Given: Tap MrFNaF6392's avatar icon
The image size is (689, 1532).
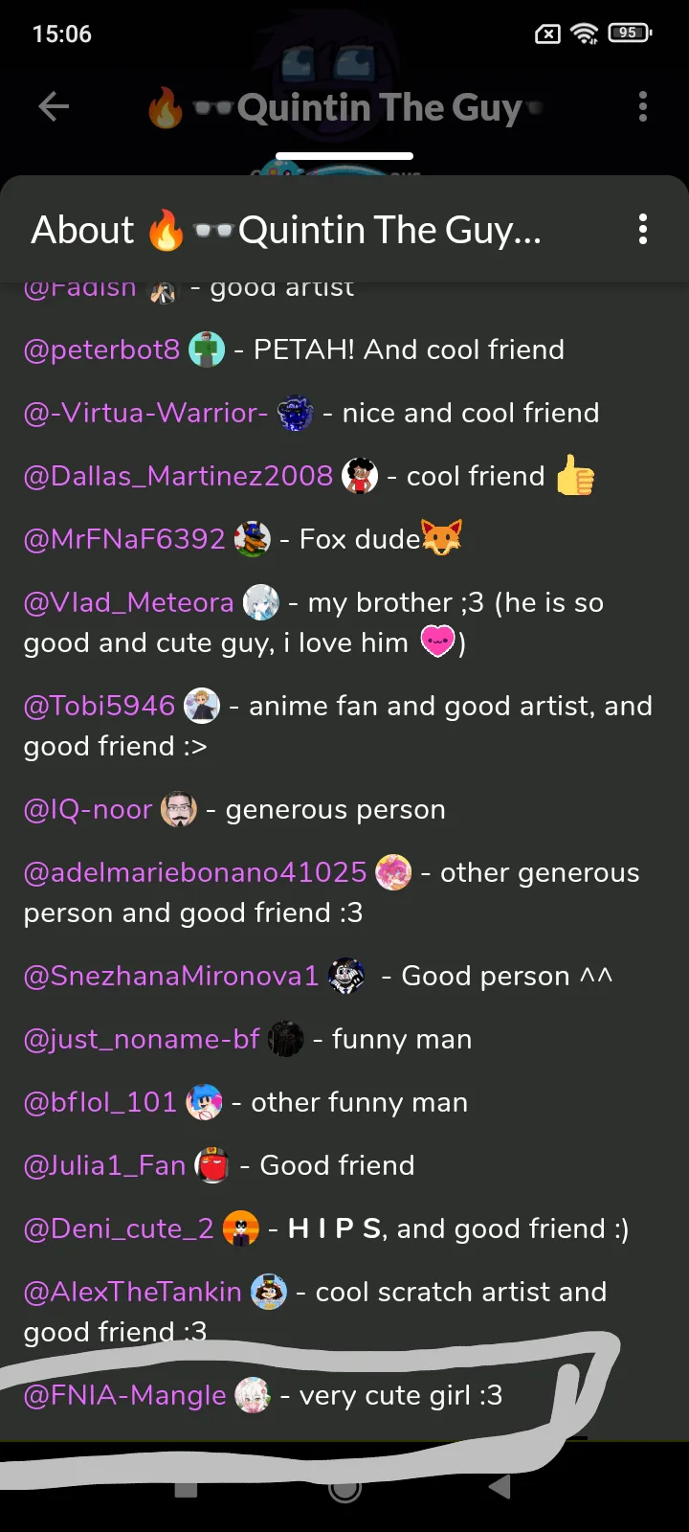Looking at the screenshot, I should [253, 539].
